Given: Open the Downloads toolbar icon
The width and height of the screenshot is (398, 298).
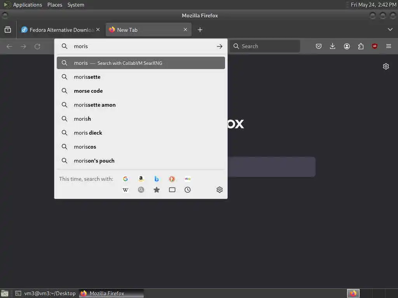Looking at the screenshot, I should [x=333, y=46].
